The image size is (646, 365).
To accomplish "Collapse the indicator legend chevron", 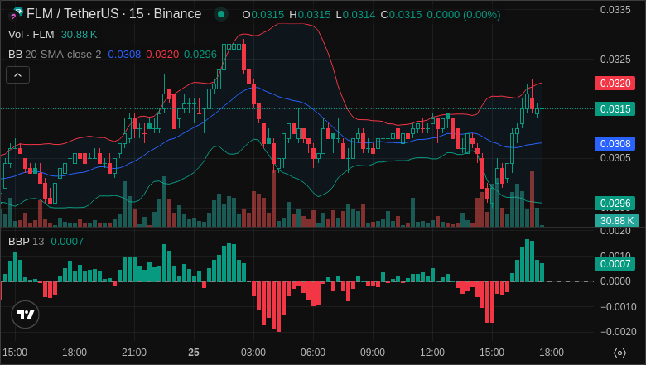I will tap(17, 74).
